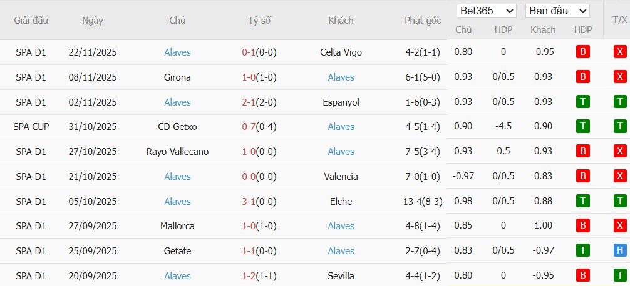The image size is (630, 286).
Task: Click the red X badge in the Rayo Vallecano row
Action: [x=620, y=151]
